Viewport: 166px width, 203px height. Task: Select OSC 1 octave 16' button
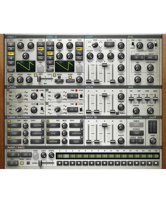[11, 58]
